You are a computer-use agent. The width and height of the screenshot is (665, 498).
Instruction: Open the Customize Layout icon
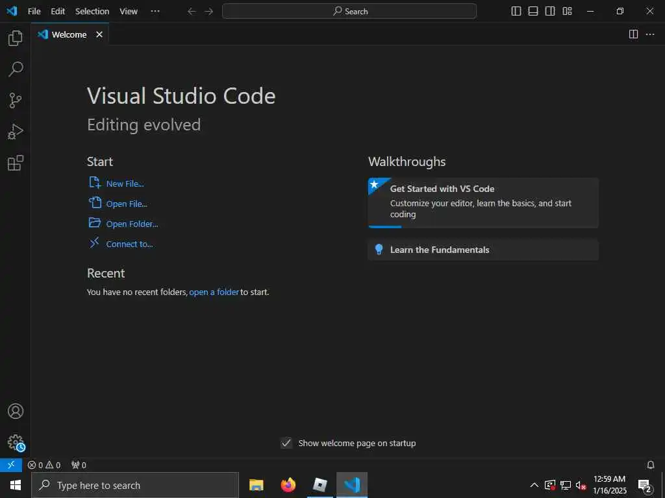(x=567, y=12)
